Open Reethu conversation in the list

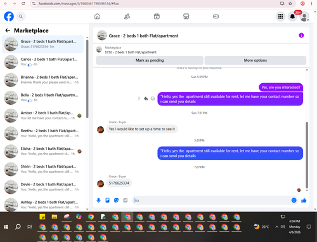coord(42,133)
